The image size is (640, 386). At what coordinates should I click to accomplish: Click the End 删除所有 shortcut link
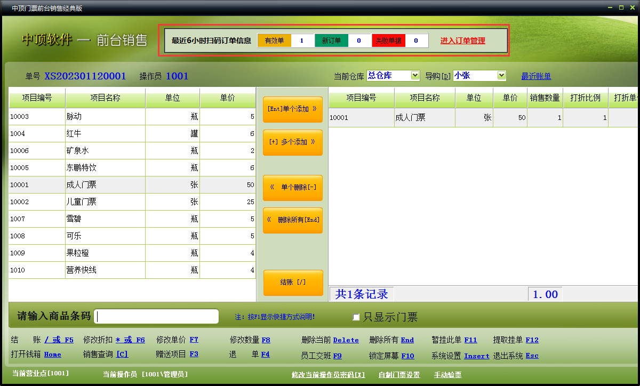[x=407, y=340]
